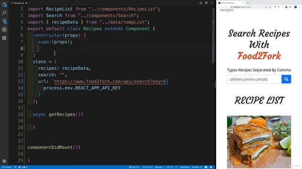The image size is (302, 169).
Task: Switch to the Recipes.js editor tab
Action: tap(19, 3)
